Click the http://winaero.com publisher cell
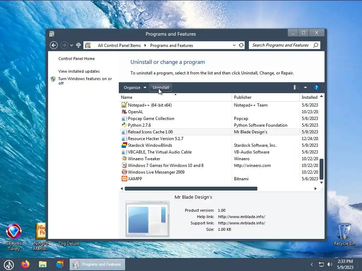 point(252,165)
